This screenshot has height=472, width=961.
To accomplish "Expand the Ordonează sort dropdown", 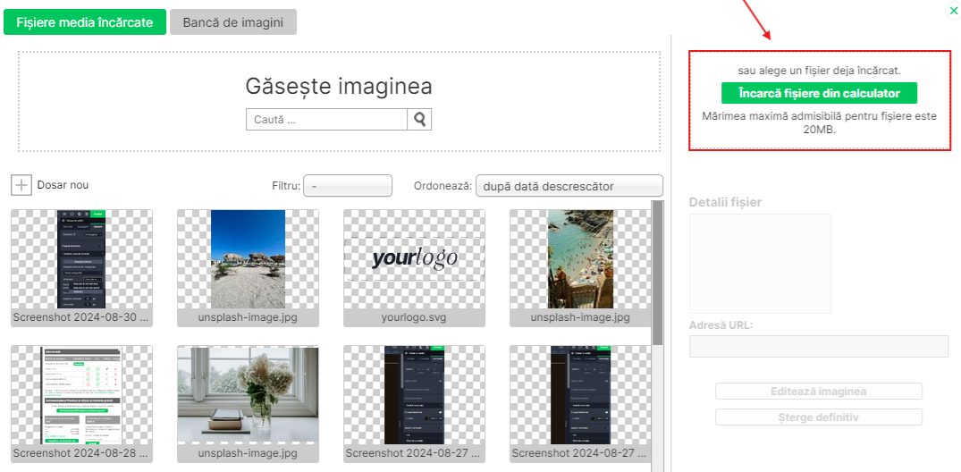I will tap(569, 186).
